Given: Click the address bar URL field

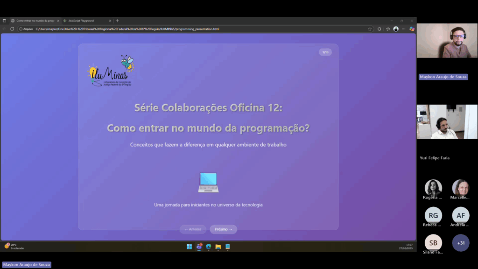Looking at the screenshot, I should tap(187, 29).
